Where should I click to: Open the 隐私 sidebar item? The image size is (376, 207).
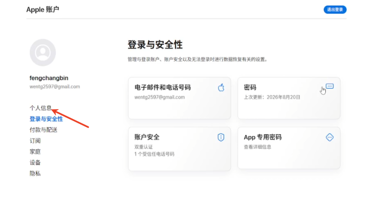point(35,174)
